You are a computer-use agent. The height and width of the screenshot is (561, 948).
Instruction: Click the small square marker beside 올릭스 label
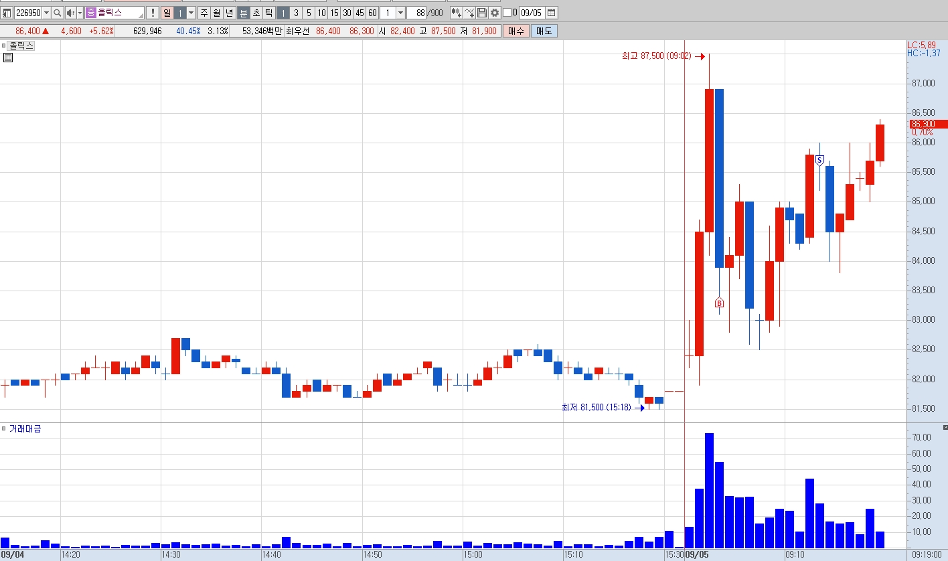(4, 46)
